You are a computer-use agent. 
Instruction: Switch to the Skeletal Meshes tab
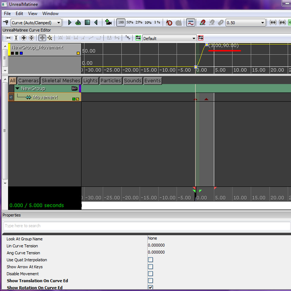point(61,81)
